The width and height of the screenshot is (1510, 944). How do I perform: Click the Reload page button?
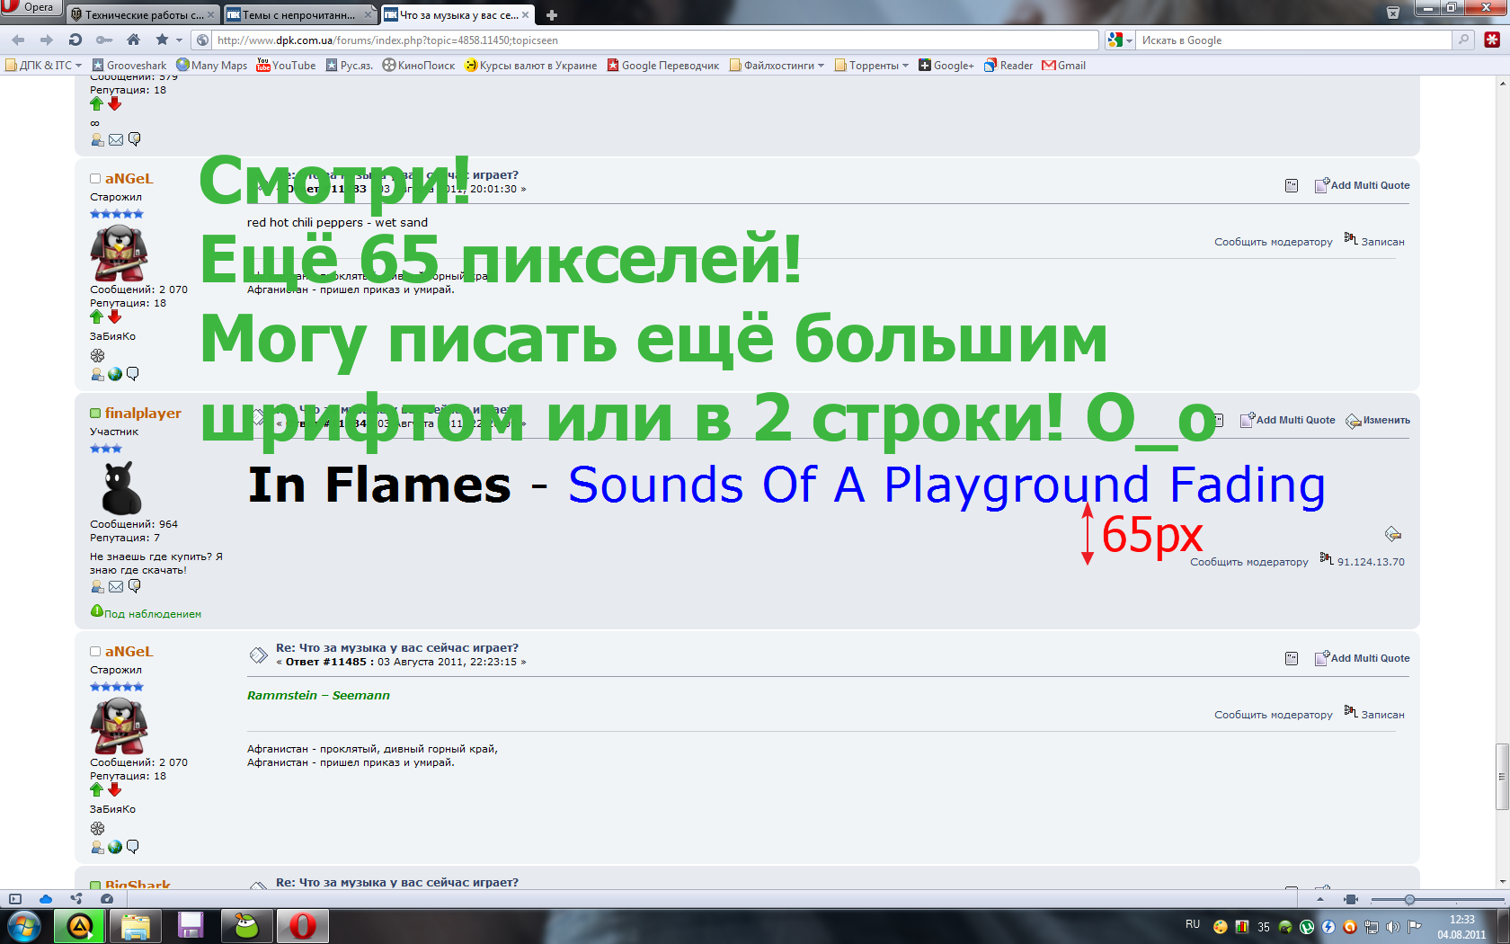[x=75, y=40]
